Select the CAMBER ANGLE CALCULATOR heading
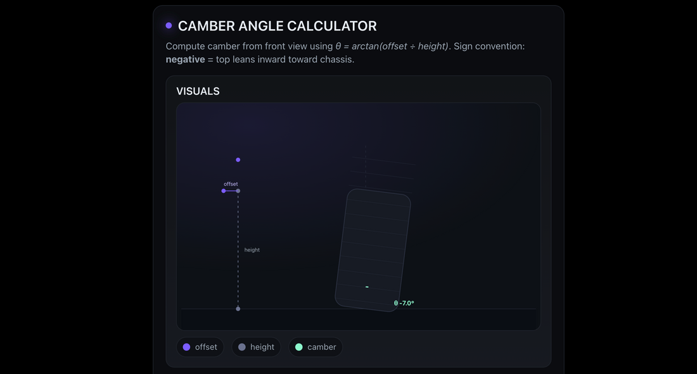Image resolution: width=697 pixels, height=374 pixels. pyautogui.click(x=278, y=25)
